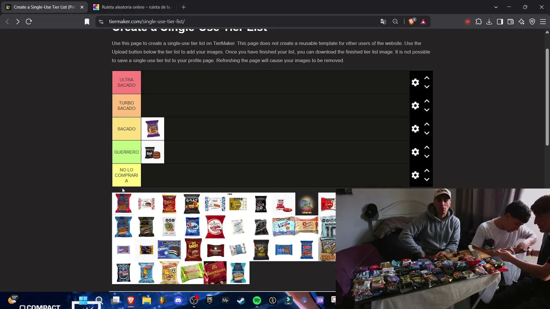Bookmark this page
550x309 pixels.
point(87,21)
